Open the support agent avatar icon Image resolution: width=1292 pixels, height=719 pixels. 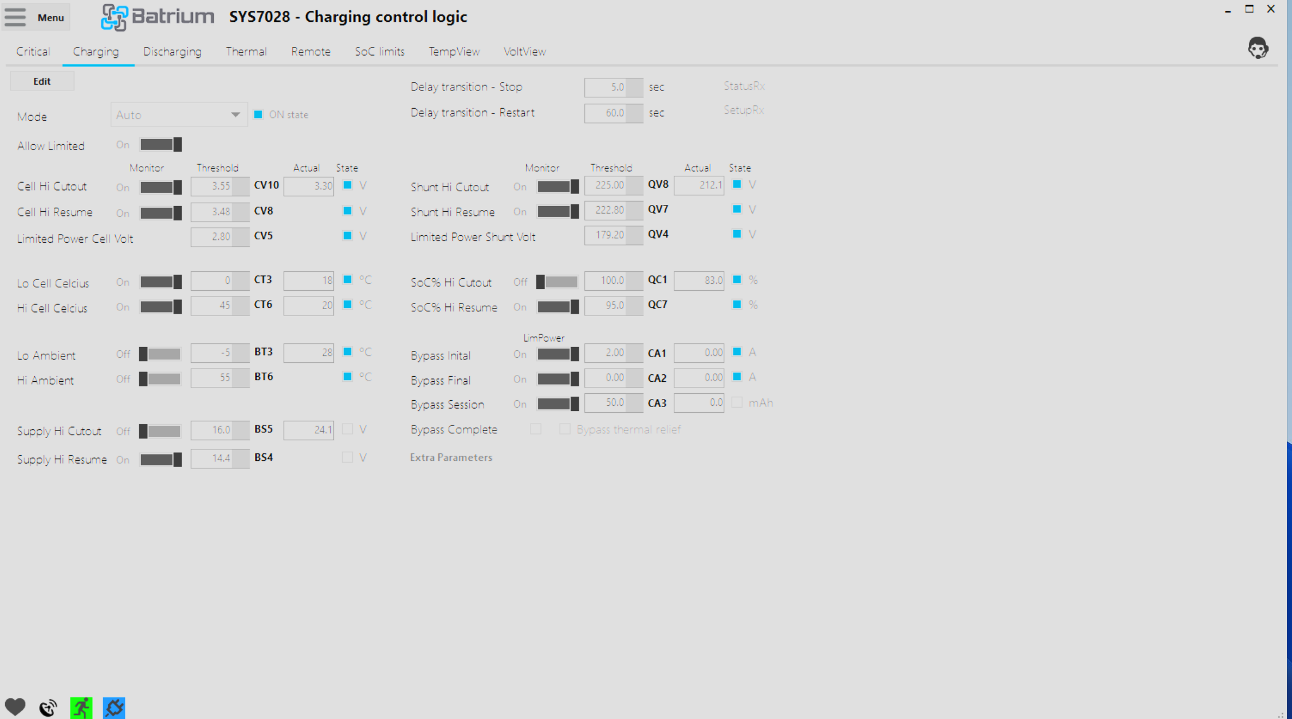1258,48
